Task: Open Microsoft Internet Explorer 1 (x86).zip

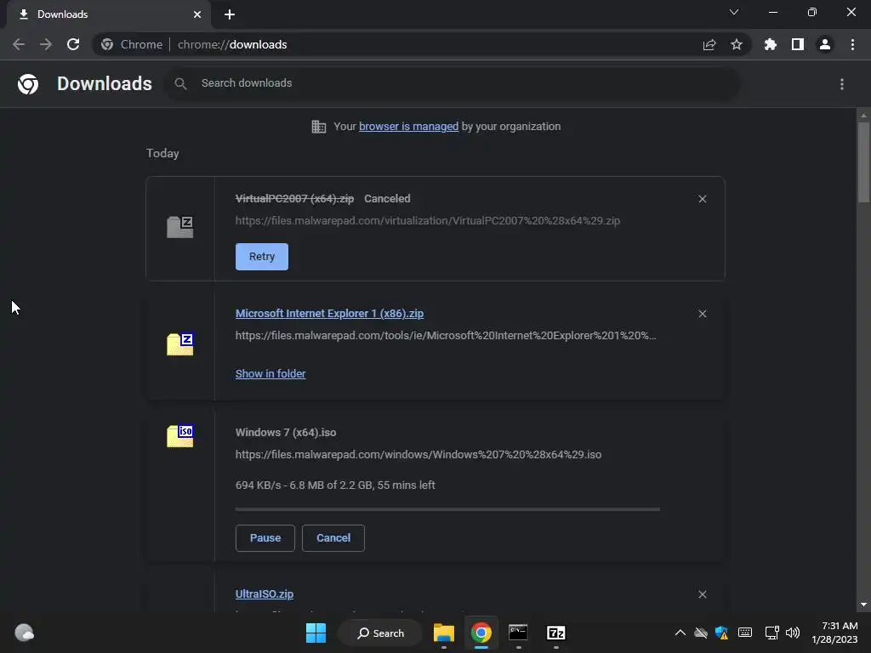Action: 329,314
